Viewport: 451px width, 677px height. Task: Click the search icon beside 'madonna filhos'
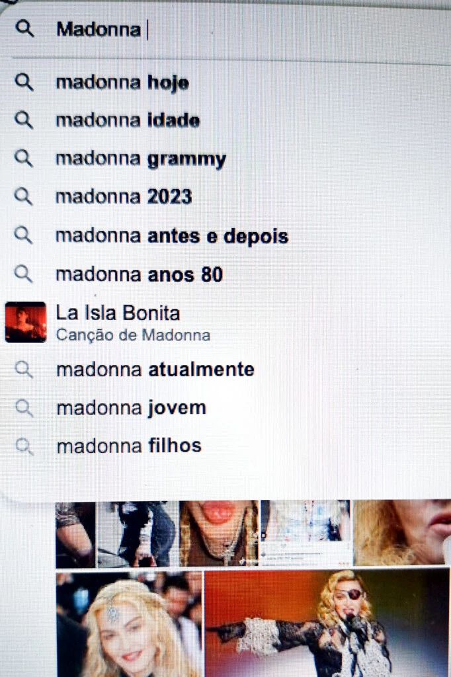click(24, 446)
